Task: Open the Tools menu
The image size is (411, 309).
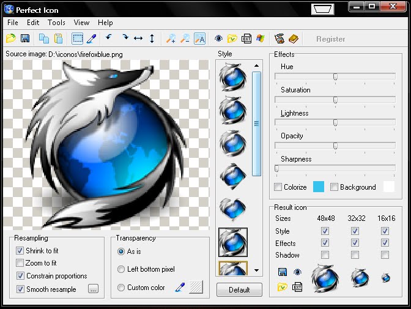Action: pos(56,23)
